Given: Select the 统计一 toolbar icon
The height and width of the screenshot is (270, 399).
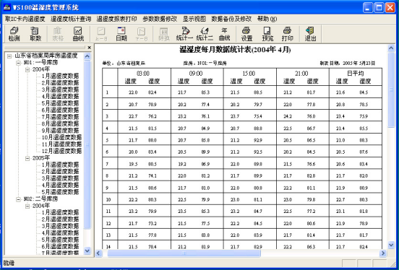Looking at the screenshot, I should pos(185,34).
